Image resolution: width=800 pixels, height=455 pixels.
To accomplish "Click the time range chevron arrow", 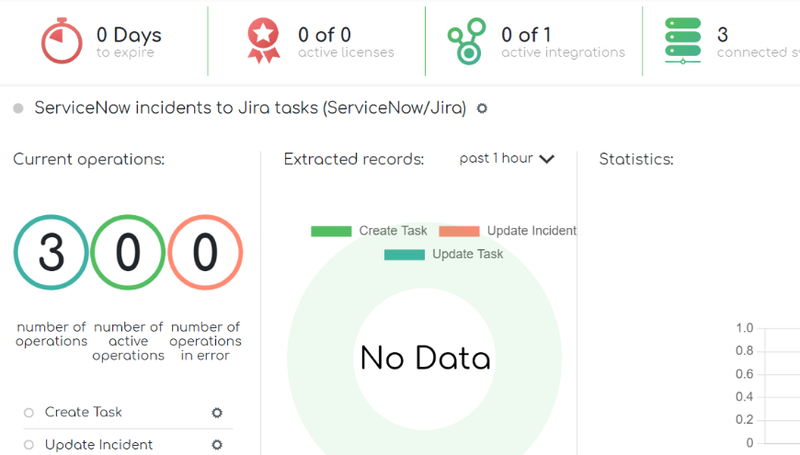I will click(x=547, y=159).
